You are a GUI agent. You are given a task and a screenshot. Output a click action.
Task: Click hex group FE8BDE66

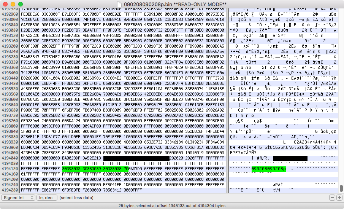tap(30, 14)
